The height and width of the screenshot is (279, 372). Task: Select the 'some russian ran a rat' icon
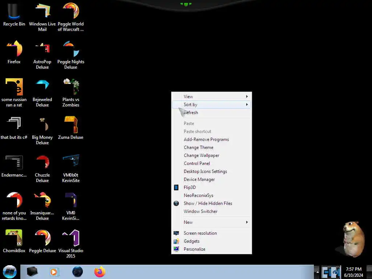(14, 93)
